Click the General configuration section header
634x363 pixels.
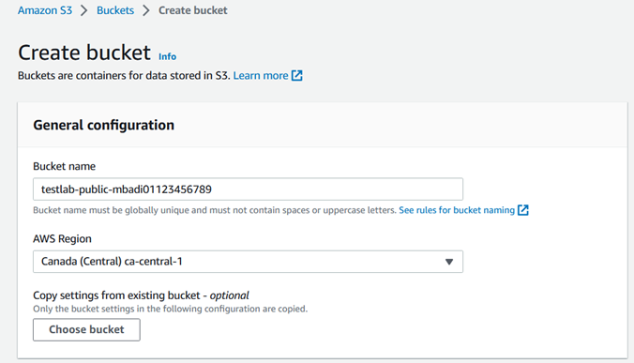tap(103, 126)
